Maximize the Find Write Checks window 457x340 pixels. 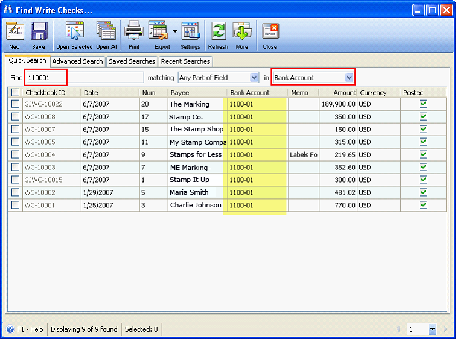pos(432,10)
